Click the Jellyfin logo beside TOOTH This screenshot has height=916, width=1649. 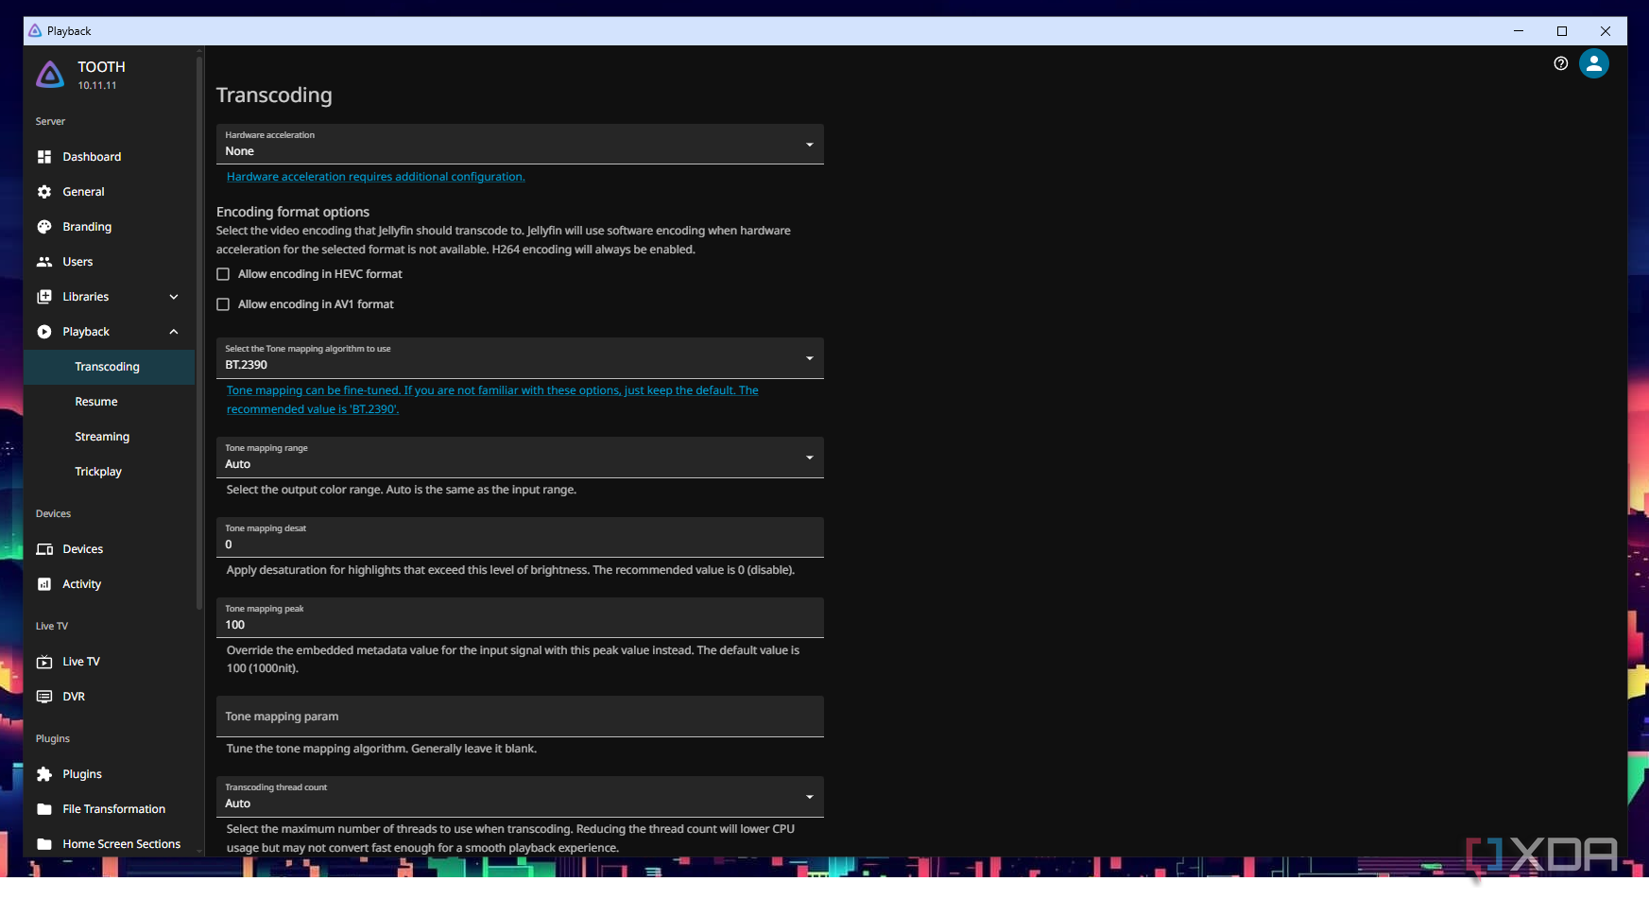click(50, 74)
